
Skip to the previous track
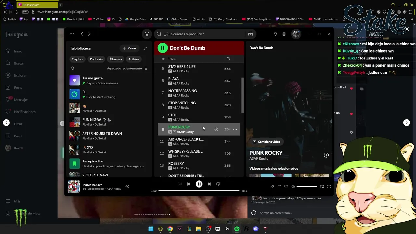[x=188, y=184]
